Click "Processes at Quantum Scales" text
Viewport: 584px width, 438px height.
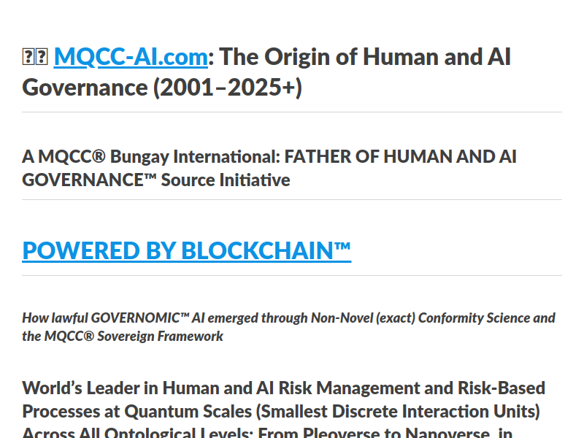point(137,412)
